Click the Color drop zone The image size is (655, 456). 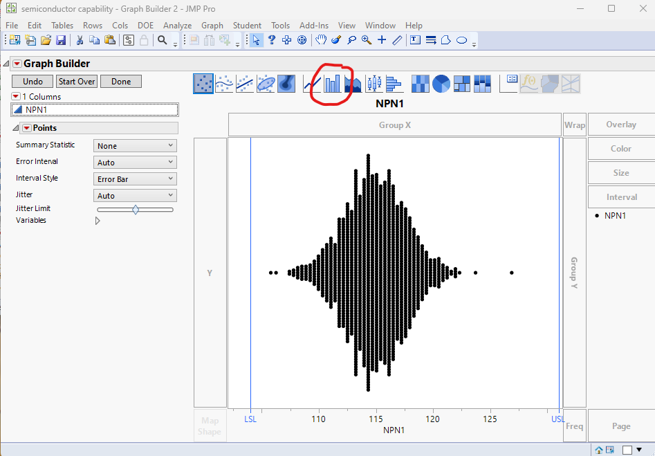(621, 148)
